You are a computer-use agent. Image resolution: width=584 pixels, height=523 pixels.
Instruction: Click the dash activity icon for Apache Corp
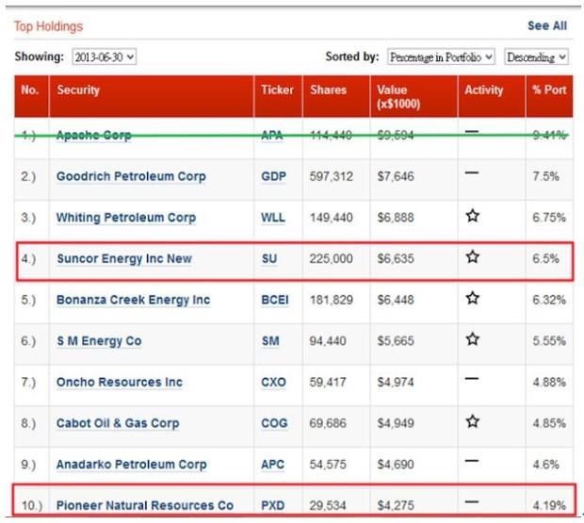(472, 132)
